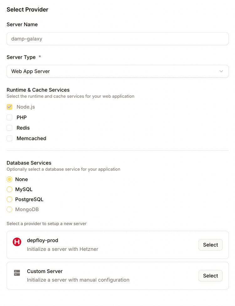This screenshot has height=306, width=235.
Task: Toggle the Node.js checkbox
Action: click(10, 107)
